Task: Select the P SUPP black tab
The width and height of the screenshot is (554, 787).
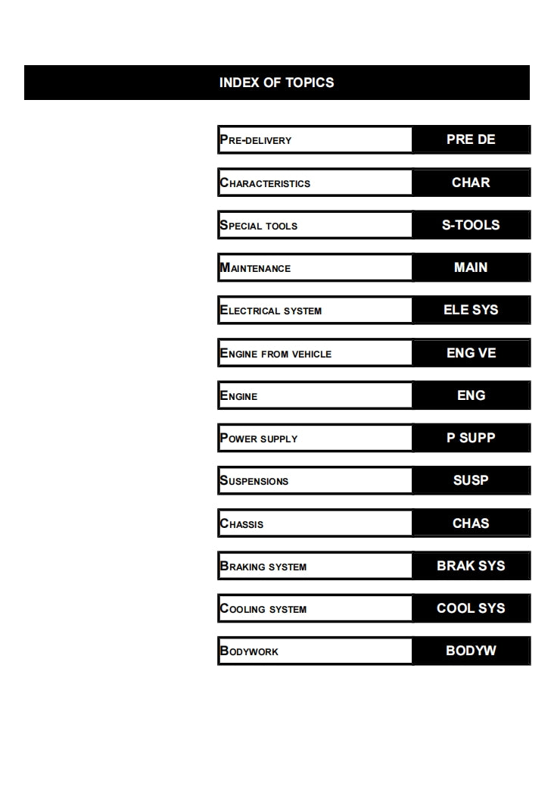Action: coord(471,438)
